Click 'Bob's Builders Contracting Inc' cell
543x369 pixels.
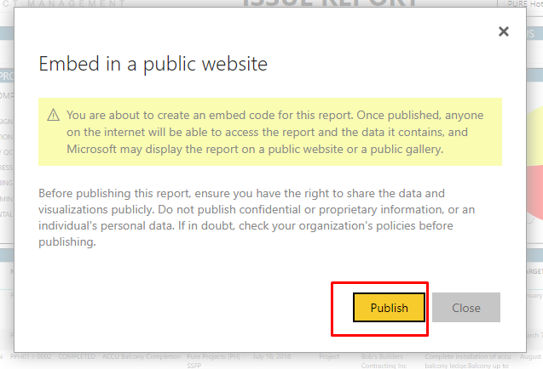click(384, 360)
